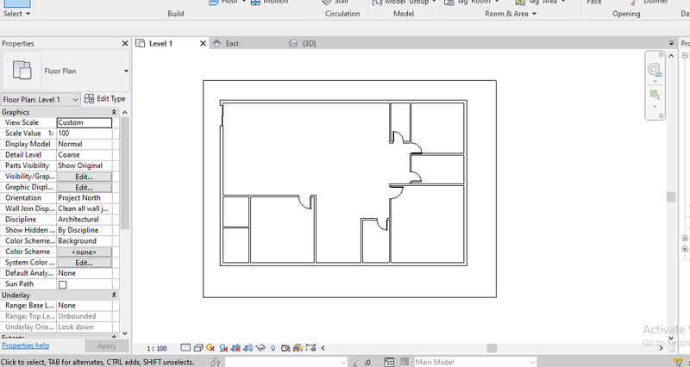Open the Main Model design option dropdown
Image resolution: width=690 pixels, height=367 pixels.
tap(532, 362)
